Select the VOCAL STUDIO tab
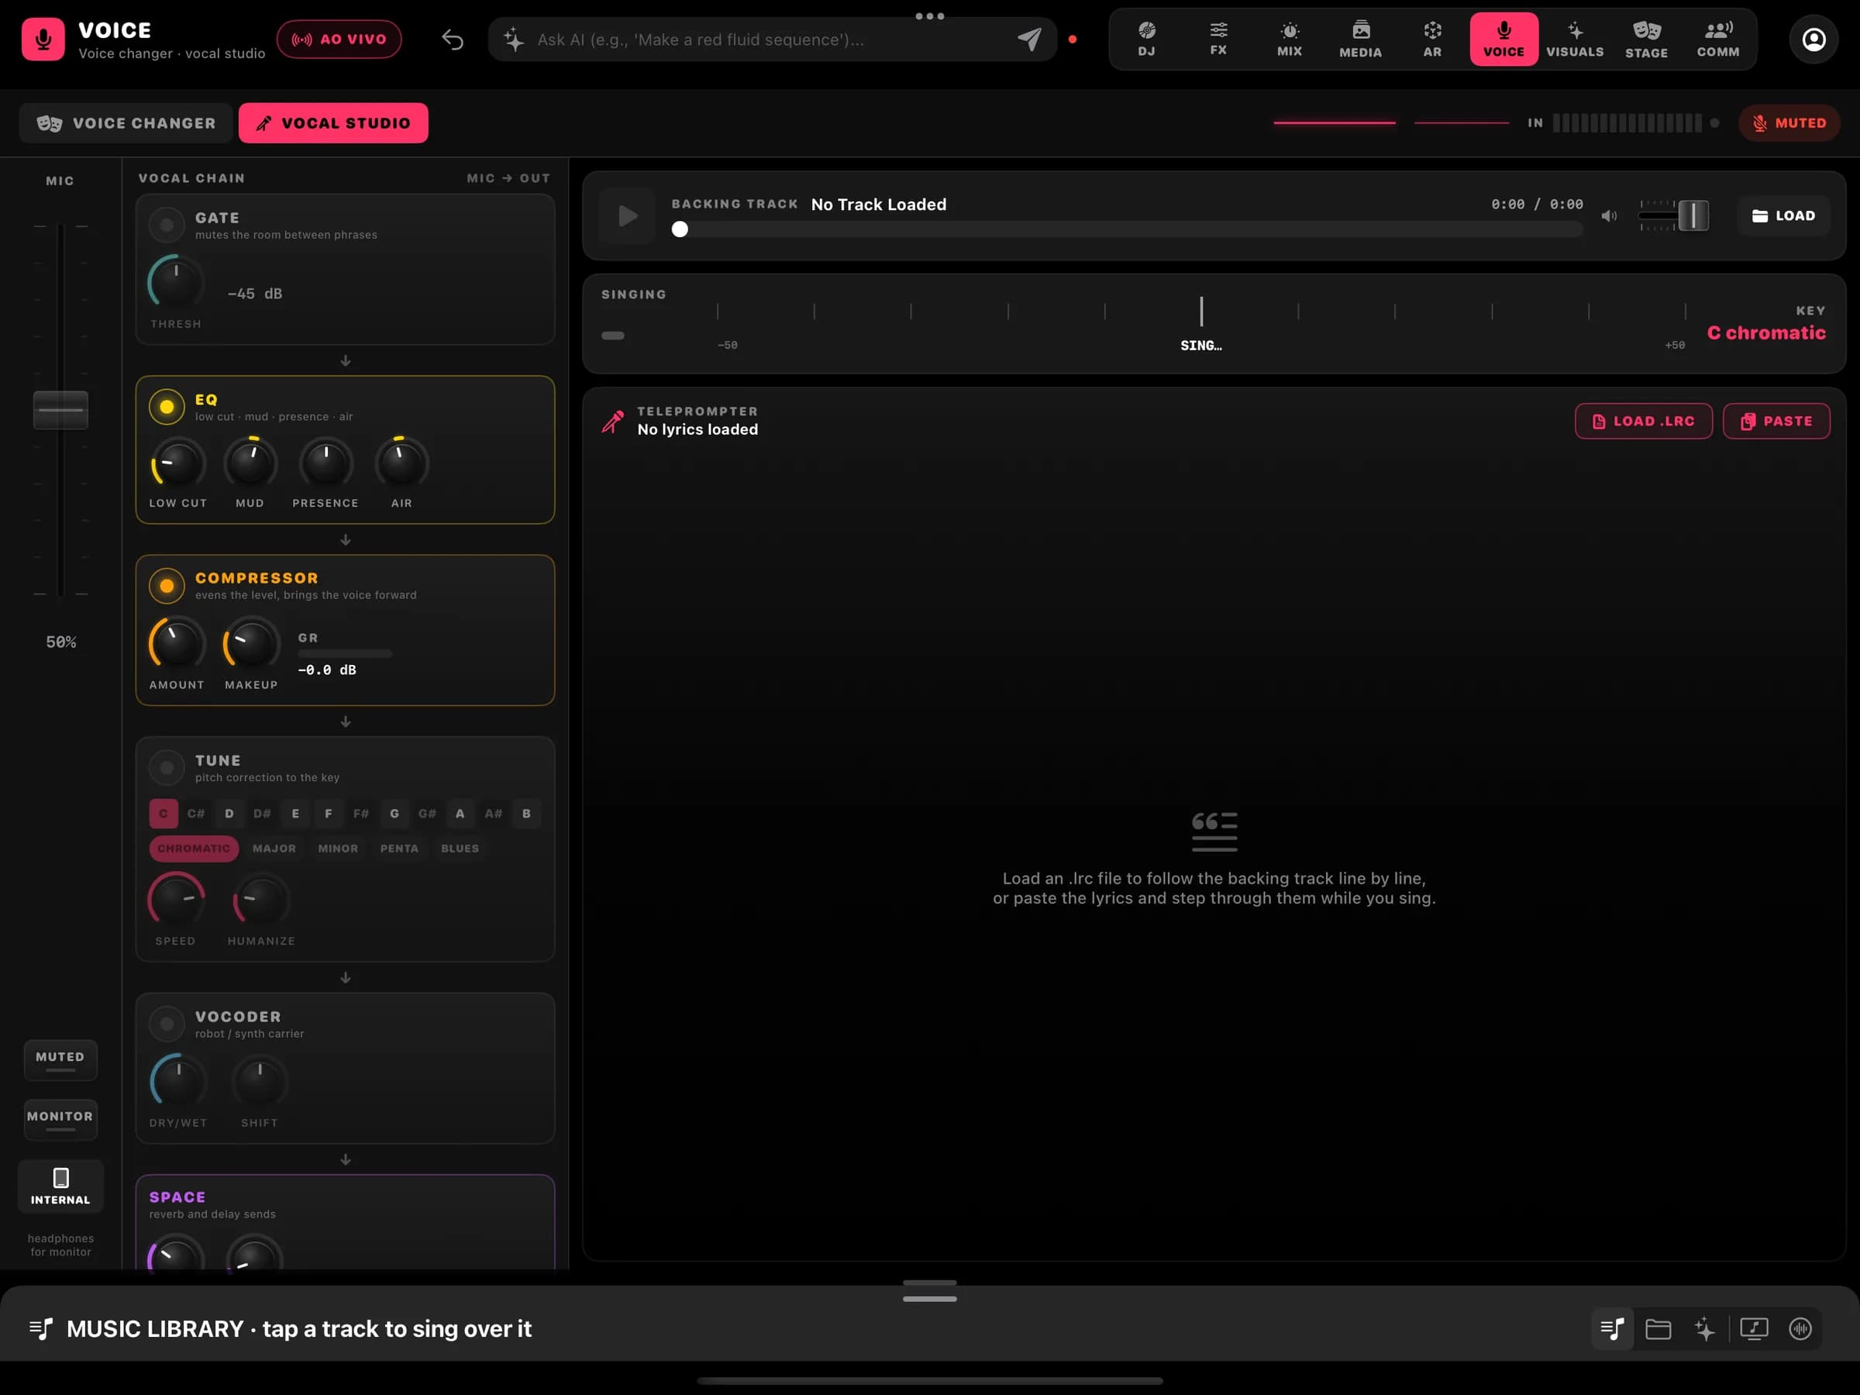Viewport: 1860px width, 1395px height. 333,122
